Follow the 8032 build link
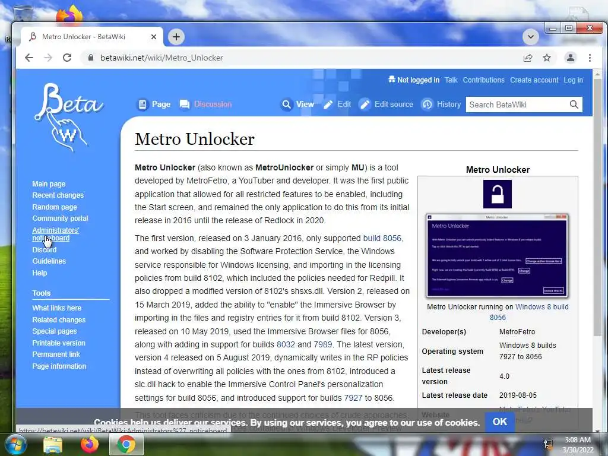Viewport: 608px width, 456px height. click(x=286, y=344)
